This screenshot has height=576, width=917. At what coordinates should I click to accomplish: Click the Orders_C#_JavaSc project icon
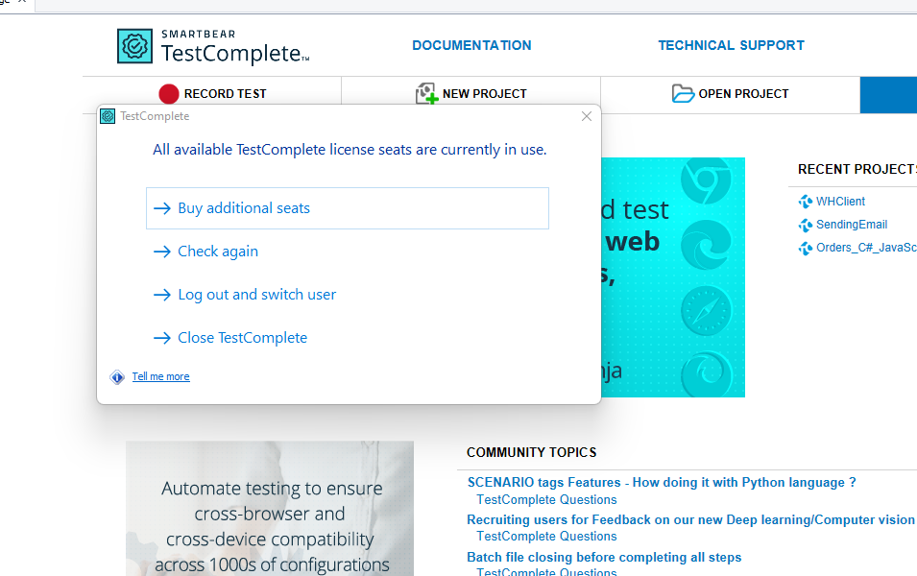(x=804, y=248)
